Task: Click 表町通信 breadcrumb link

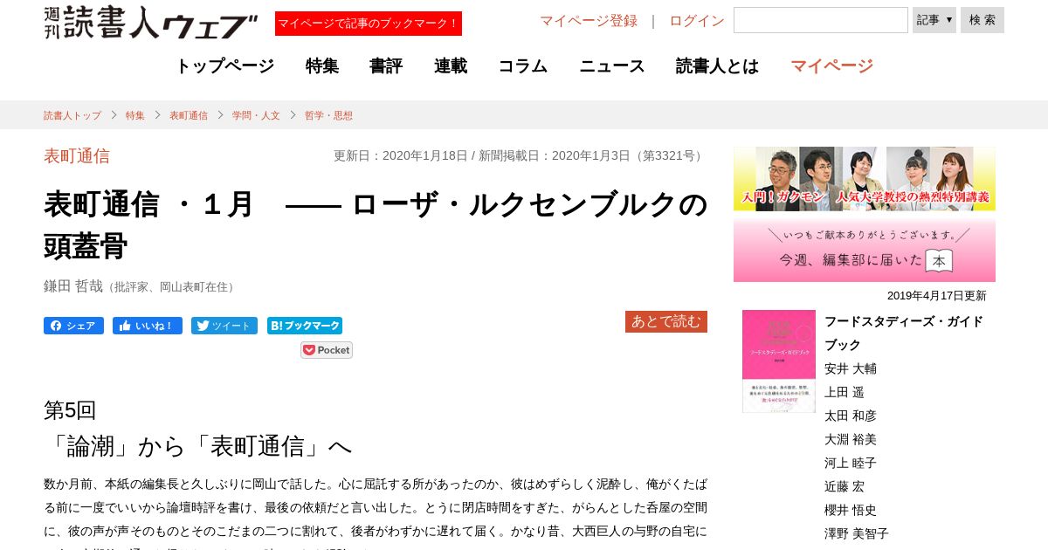Action: coord(189,115)
